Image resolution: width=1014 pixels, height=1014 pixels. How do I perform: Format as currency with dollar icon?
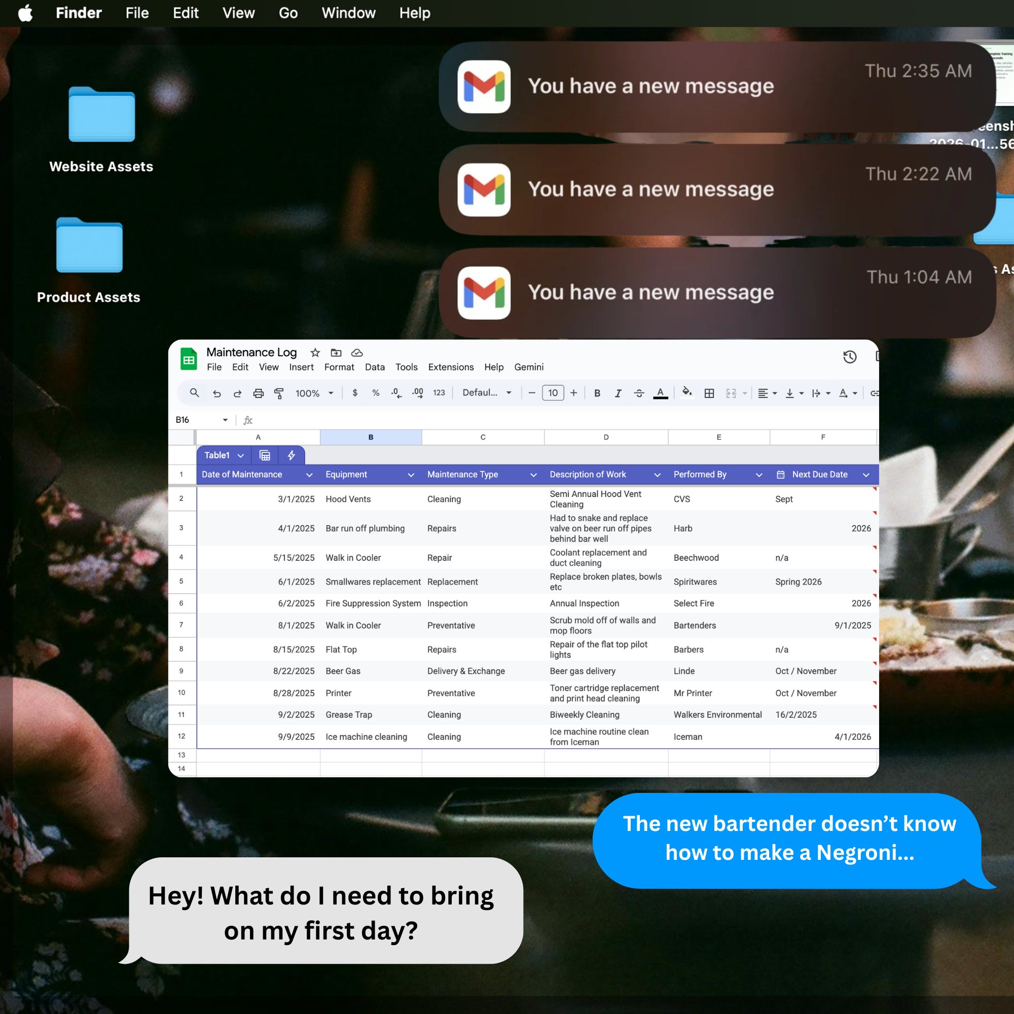tap(355, 392)
